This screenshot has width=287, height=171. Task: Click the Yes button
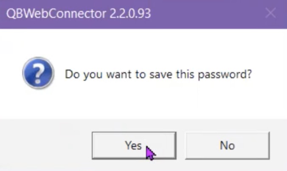(133, 146)
